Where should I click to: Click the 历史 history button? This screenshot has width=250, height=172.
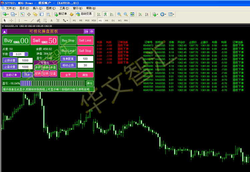[27, 75]
